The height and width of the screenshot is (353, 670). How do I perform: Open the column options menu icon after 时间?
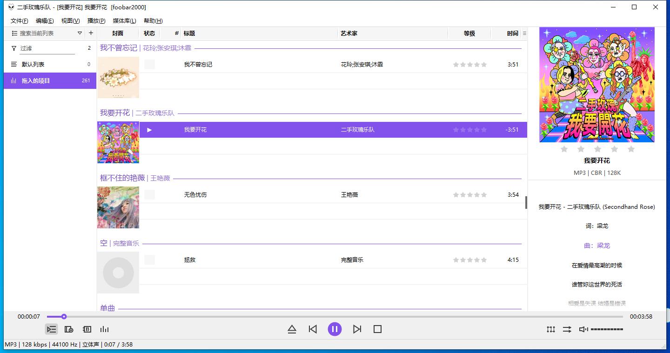524,33
